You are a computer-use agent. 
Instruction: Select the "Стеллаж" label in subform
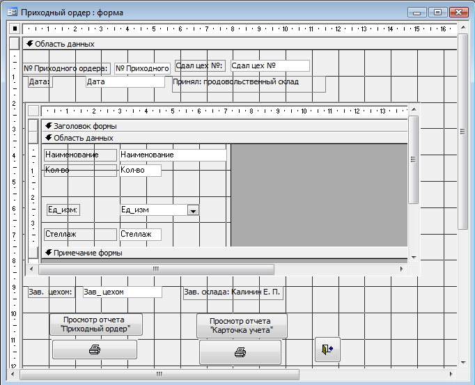point(80,235)
